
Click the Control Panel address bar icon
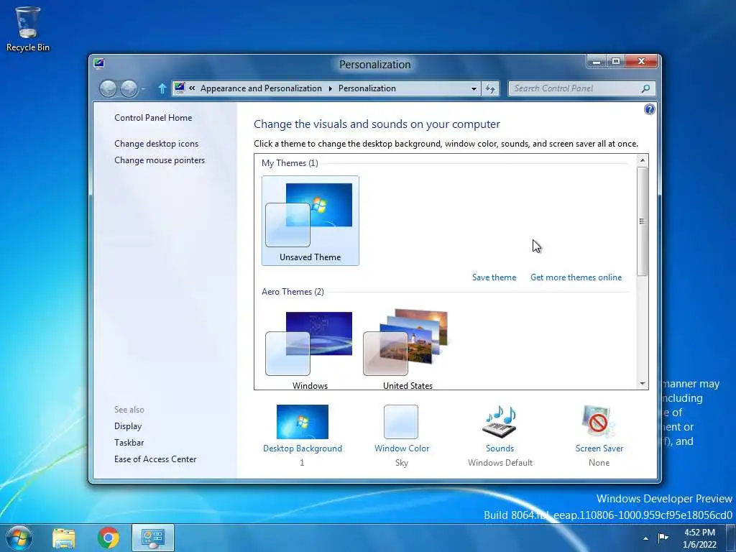click(180, 88)
